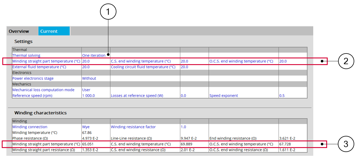Select the One iteration thermal solving value
This screenshot has width=356, height=161.
pyautogui.click(x=94, y=55)
